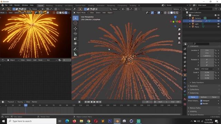Expand the Collections panel in properties
221x124 pixels.
tap(194, 90)
